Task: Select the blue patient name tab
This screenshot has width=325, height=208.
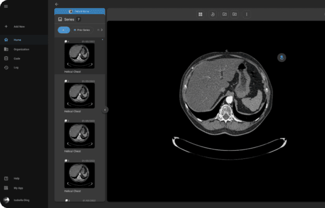Action: coord(79,11)
